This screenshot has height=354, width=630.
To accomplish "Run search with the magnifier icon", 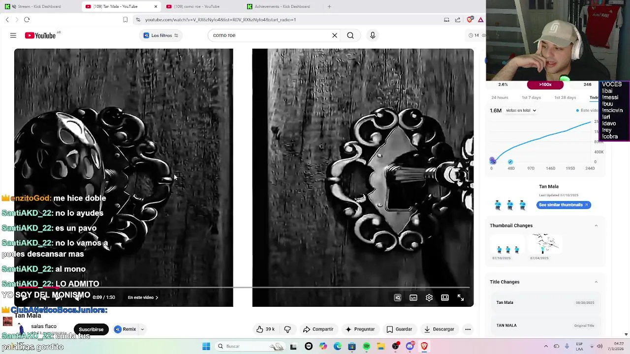I will [x=350, y=35].
